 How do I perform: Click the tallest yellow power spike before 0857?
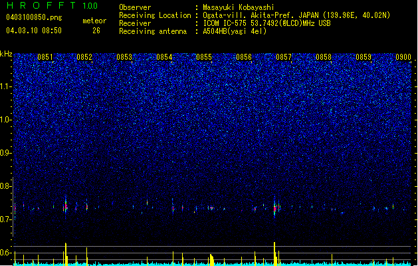274,253
